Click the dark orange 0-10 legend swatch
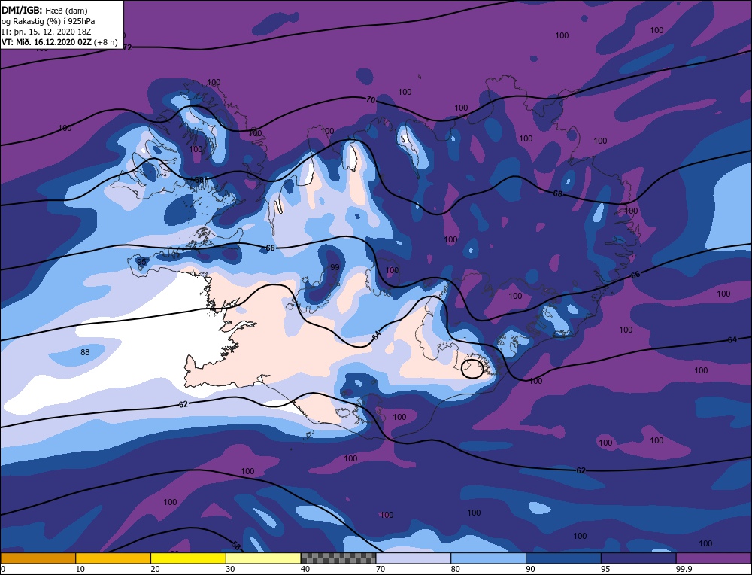The height and width of the screenshot is (575, 752). 38,558
